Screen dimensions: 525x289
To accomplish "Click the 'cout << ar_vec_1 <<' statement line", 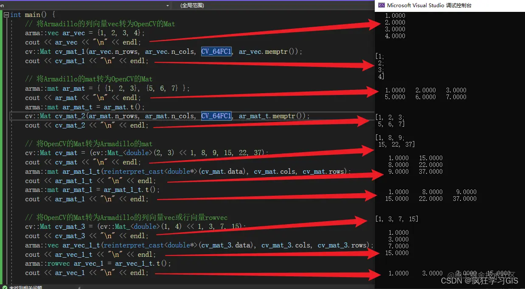I will (x=87, y=273).
